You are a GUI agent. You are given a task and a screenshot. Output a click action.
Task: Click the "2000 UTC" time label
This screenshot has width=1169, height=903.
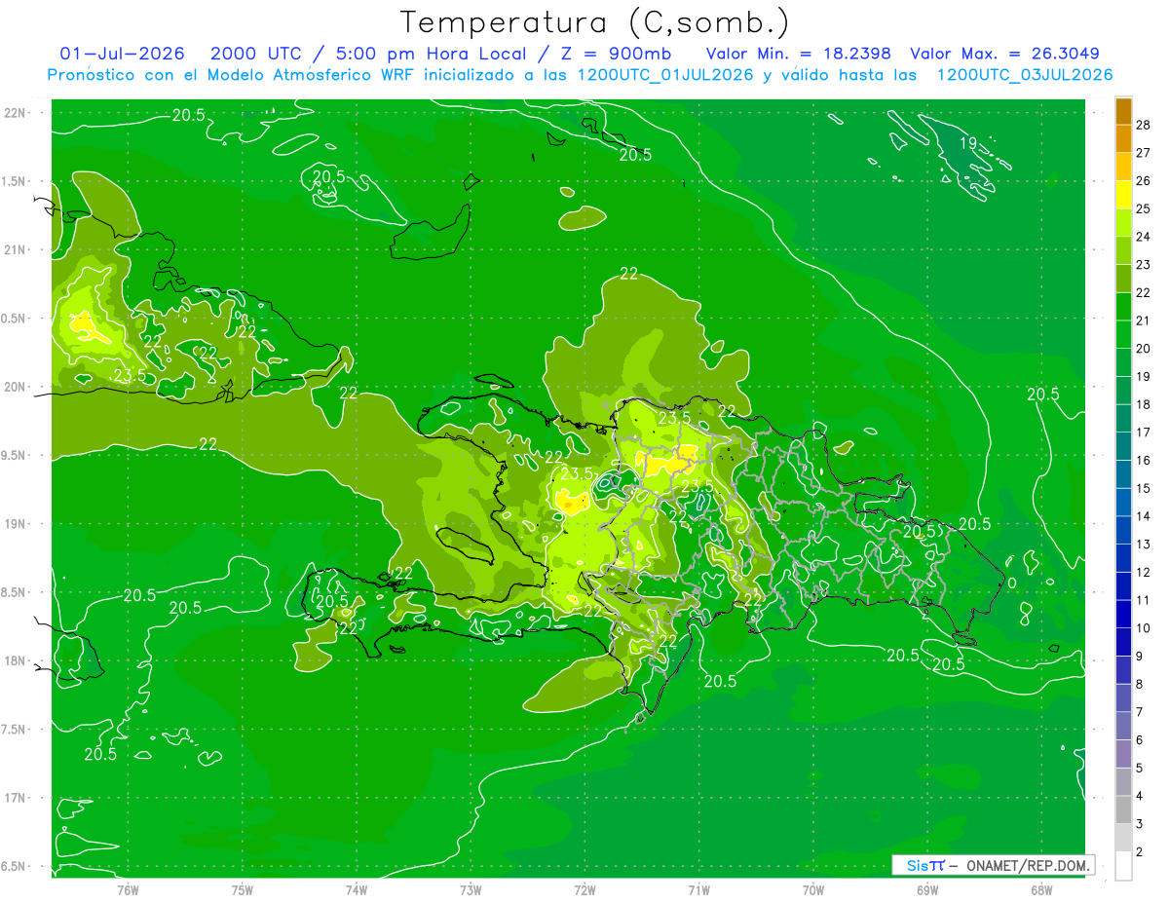coord(256,54)
